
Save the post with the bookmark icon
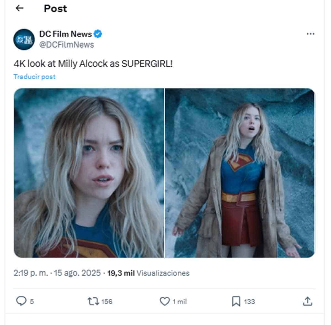pyautogui.click(x=237, y=302)
